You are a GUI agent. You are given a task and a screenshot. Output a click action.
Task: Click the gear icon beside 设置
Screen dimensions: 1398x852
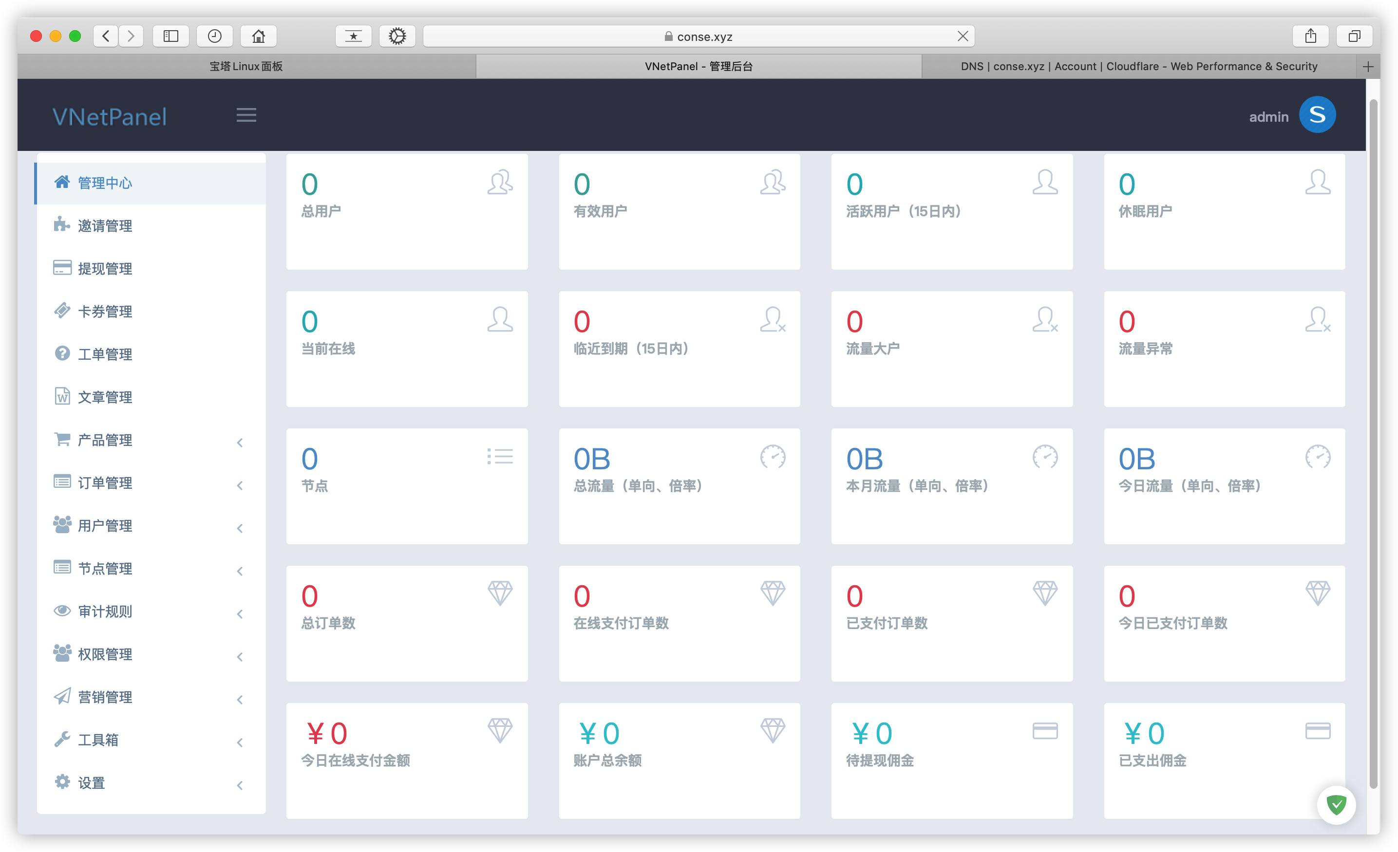tap(62, 782)
